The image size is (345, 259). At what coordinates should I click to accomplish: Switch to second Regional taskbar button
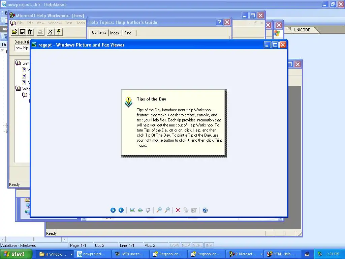click(x=207, y=254)
